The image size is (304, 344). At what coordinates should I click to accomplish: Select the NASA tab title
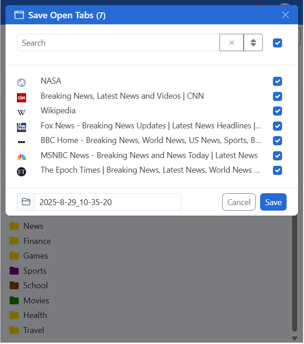pos(51,81)
